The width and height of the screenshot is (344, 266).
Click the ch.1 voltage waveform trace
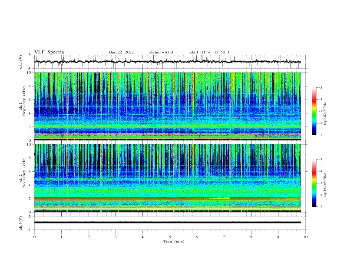(167, 62)
